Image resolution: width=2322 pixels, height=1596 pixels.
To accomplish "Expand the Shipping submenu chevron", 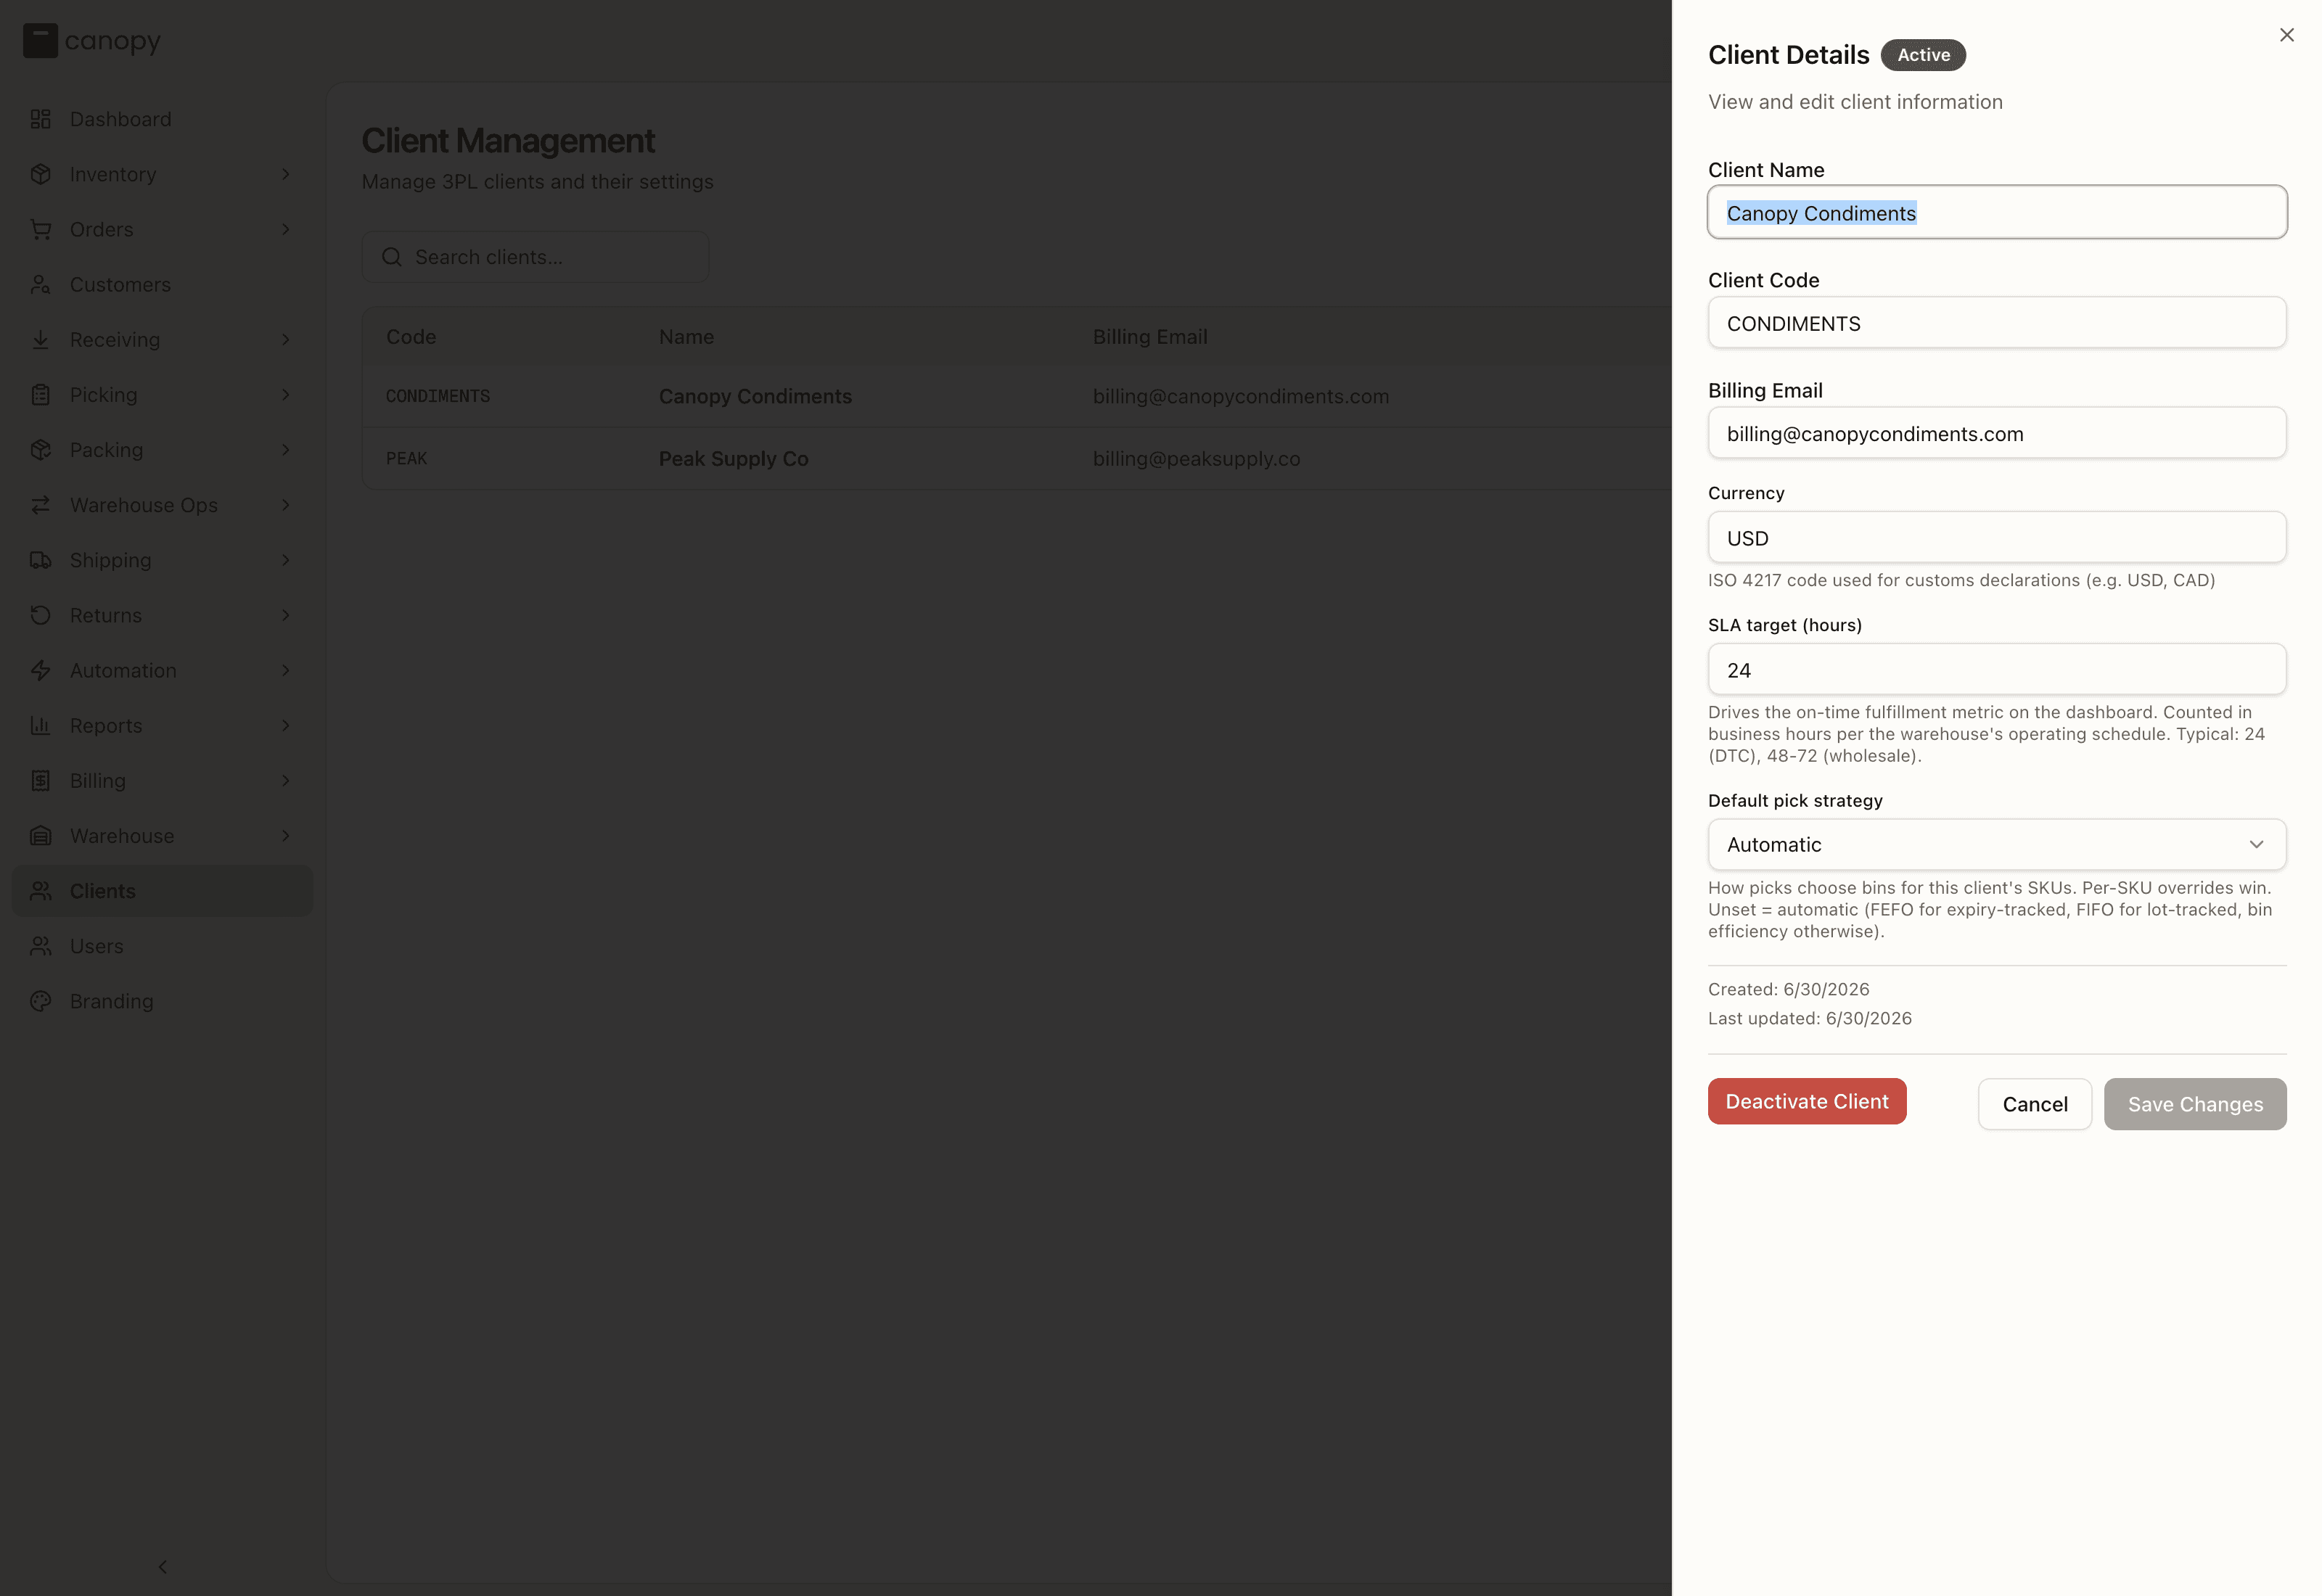I will click(x=285, y=560).
